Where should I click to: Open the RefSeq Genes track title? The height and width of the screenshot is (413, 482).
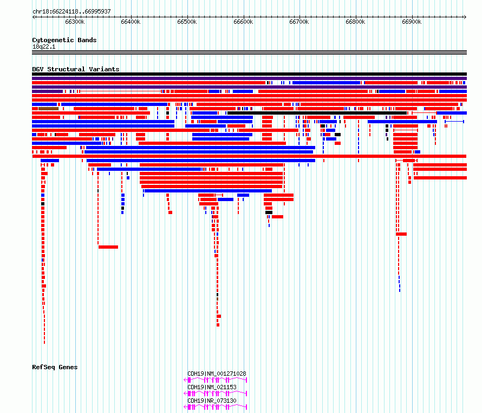pyautogui.click(x=55, y=367)
